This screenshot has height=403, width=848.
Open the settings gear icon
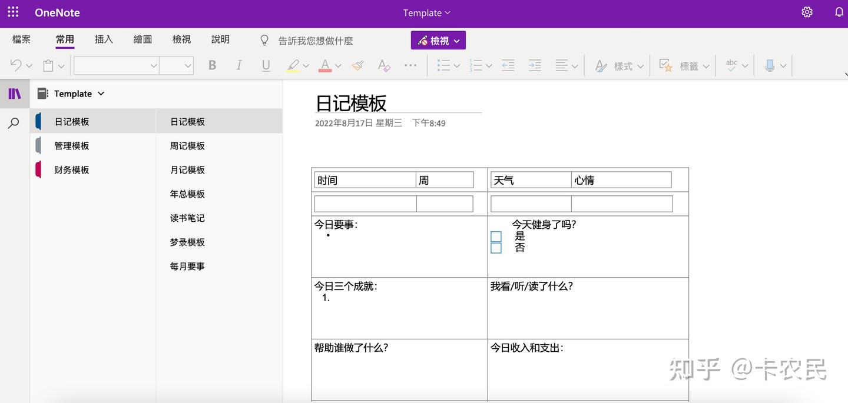[807, 12]
